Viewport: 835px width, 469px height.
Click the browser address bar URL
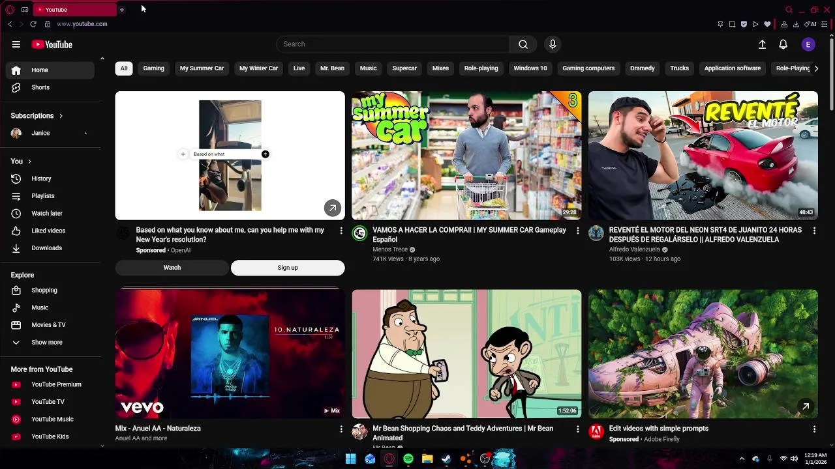tap(82, 24)
